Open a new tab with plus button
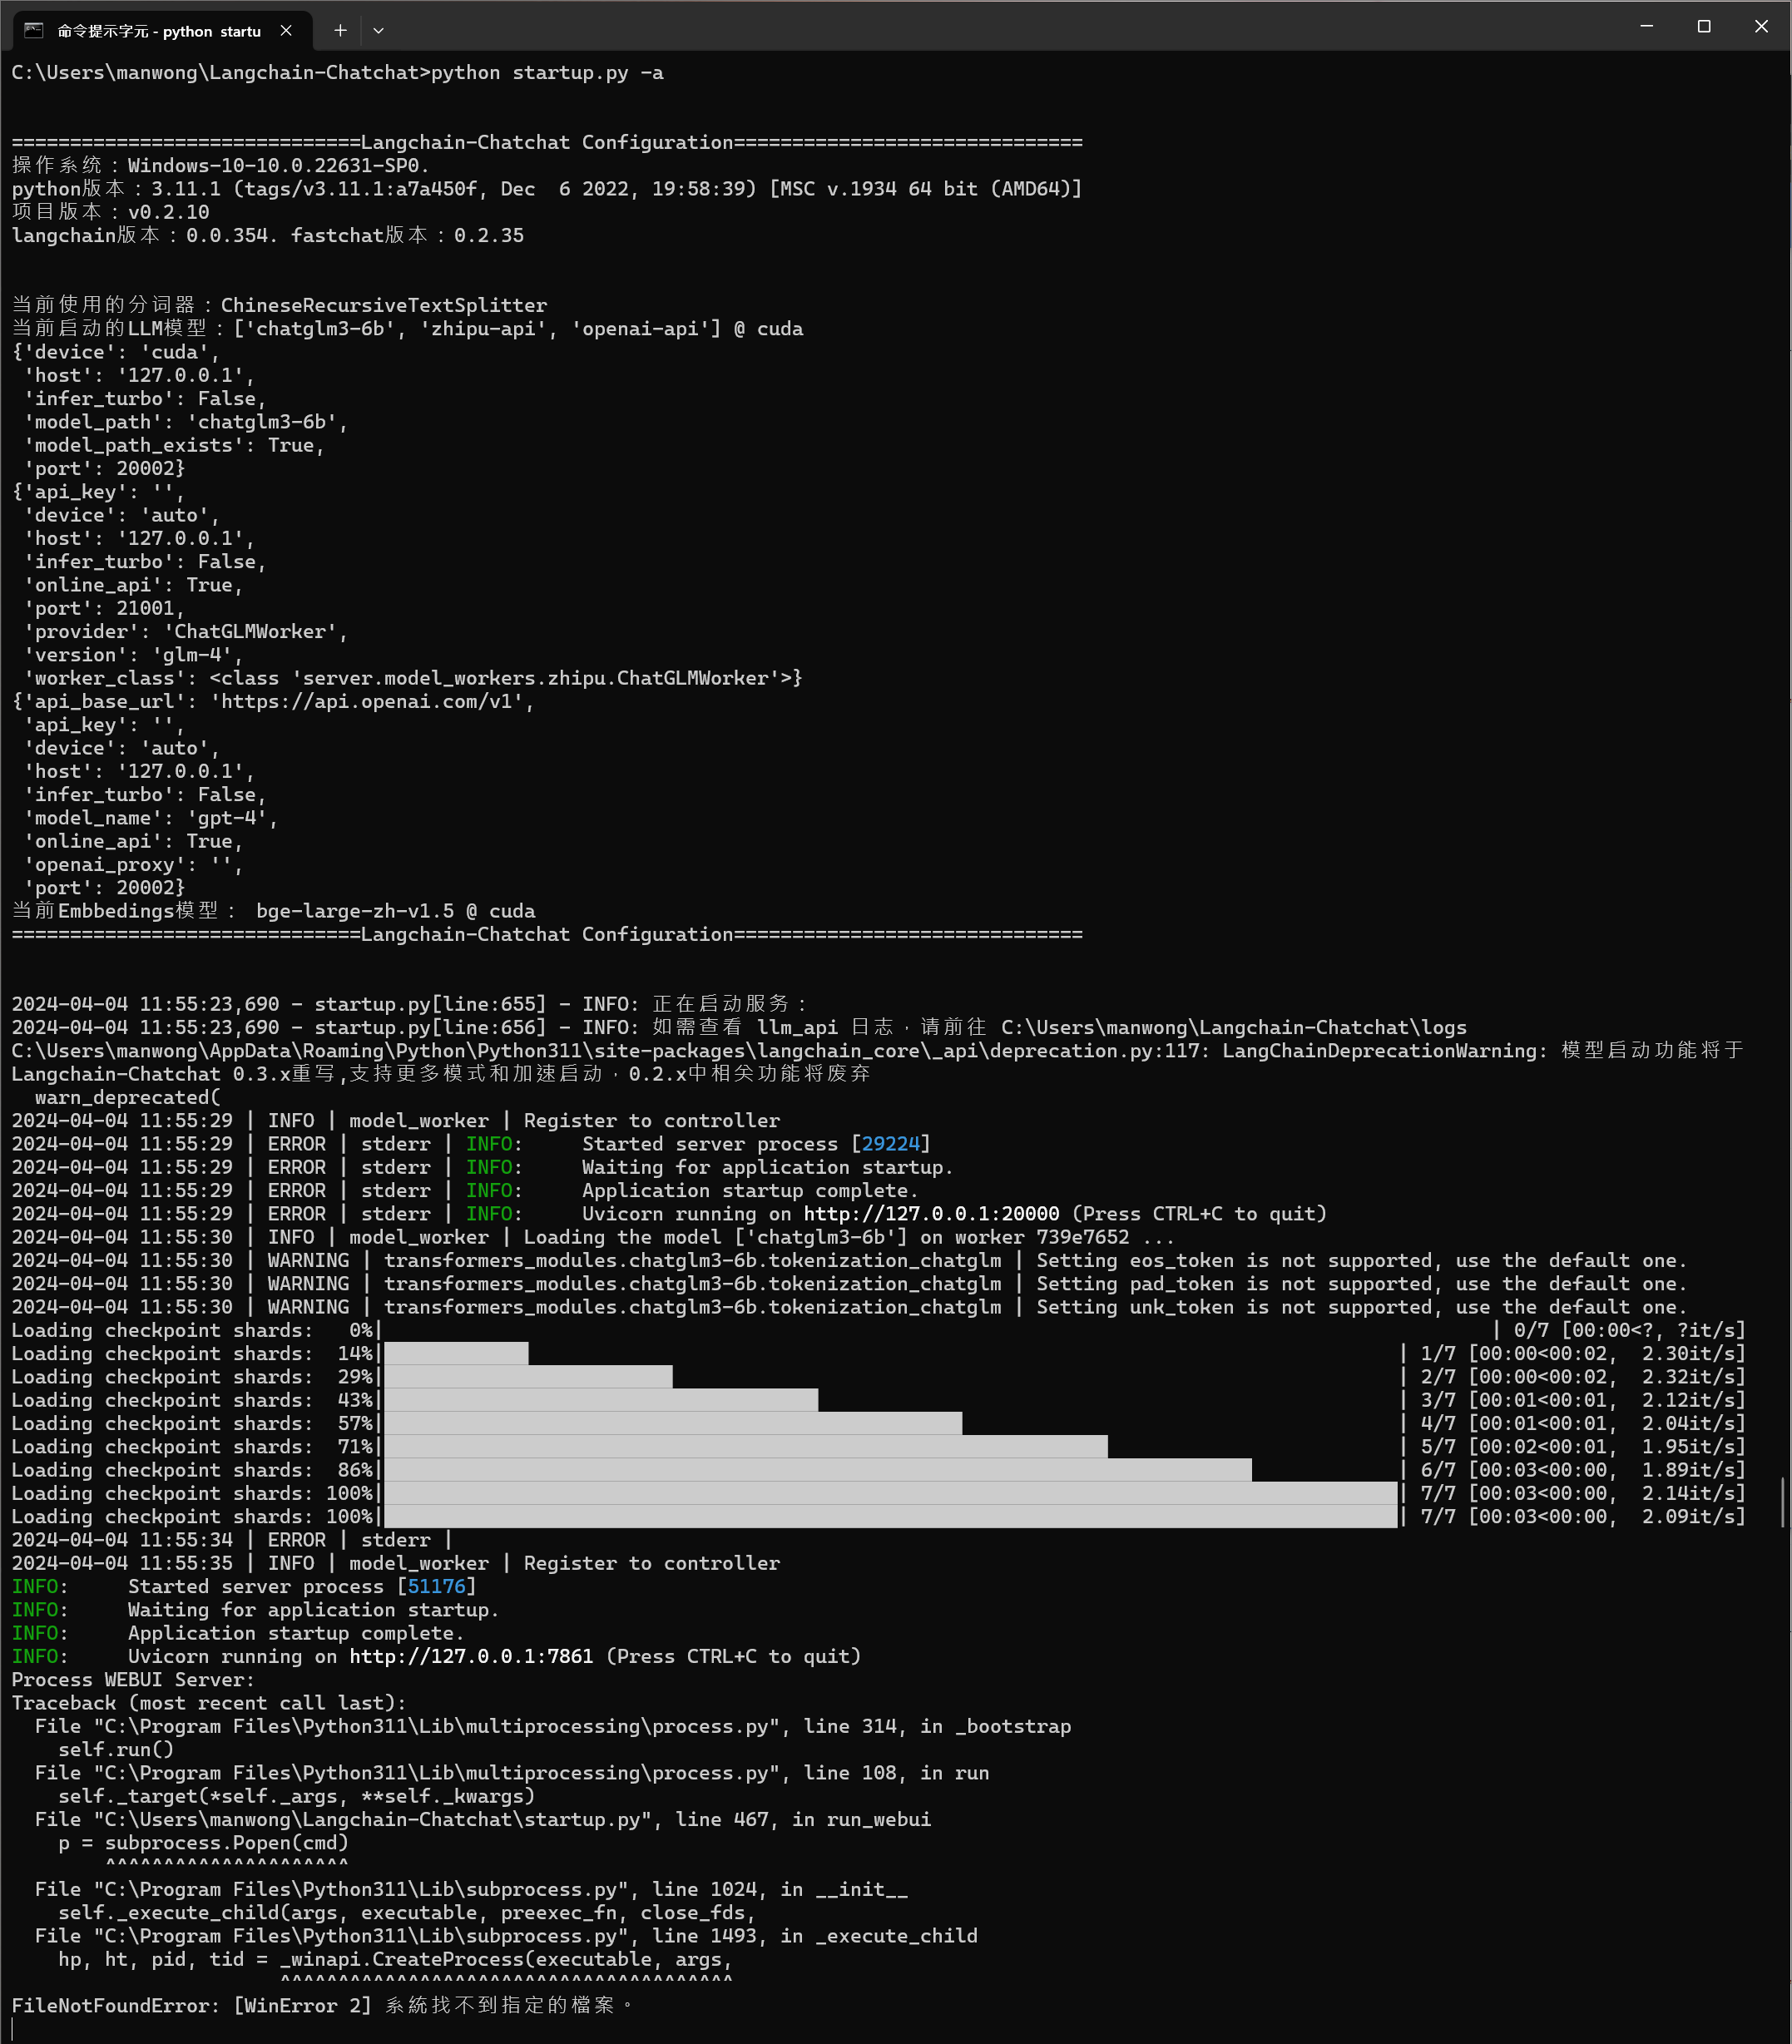 point(340,30)
